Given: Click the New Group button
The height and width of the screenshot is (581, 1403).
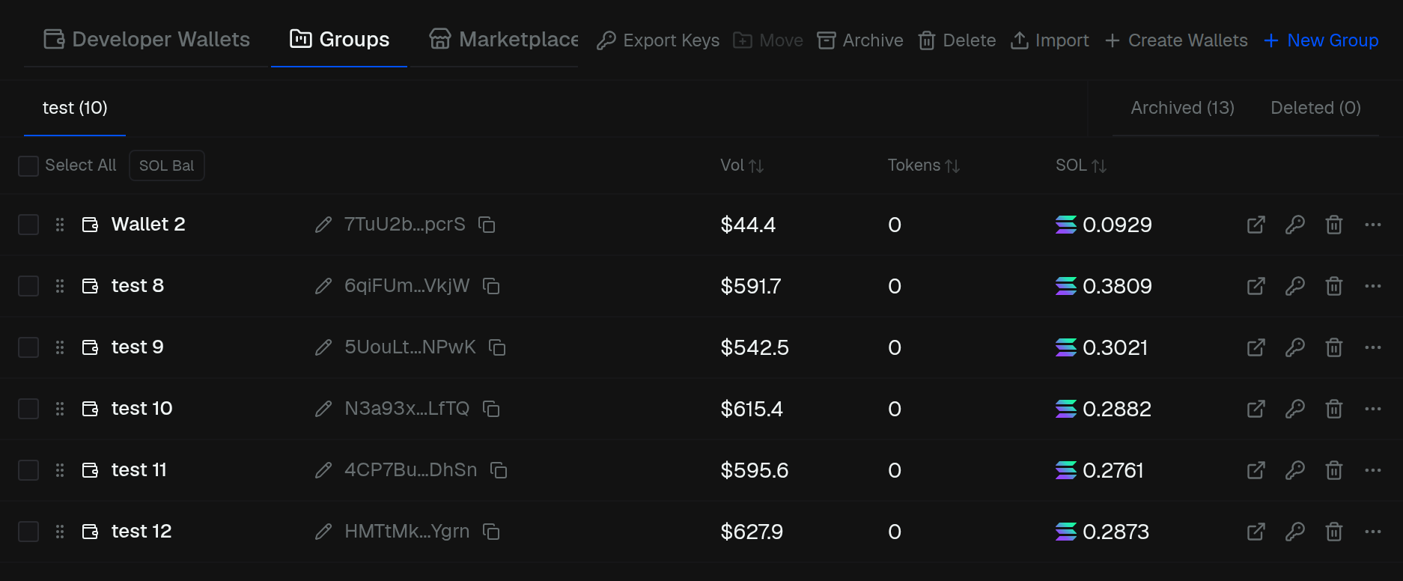Looking at the screenshot, I should [1321, 40].
